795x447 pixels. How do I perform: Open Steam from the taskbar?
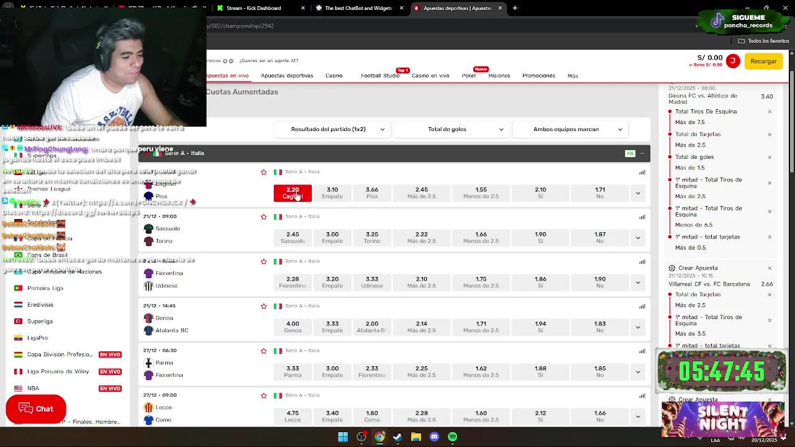click(x=397, y=437)
